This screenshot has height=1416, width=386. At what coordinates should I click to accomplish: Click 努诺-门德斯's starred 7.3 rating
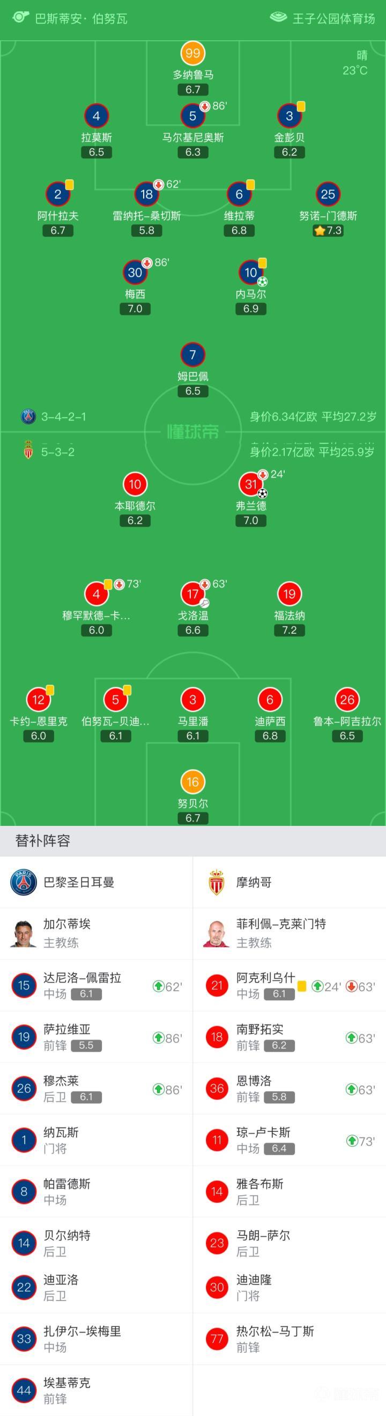pyautogui.click(x=328, y=231)
